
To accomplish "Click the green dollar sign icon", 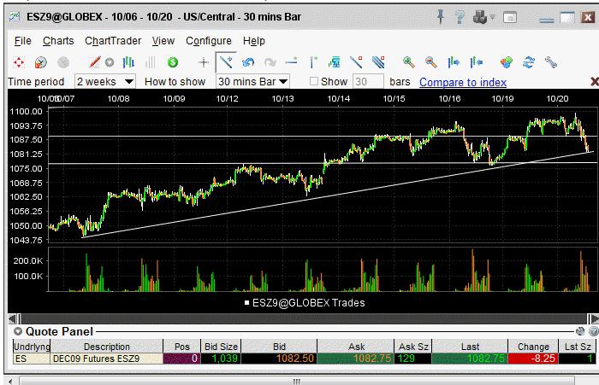I will (x=172, y=62).
